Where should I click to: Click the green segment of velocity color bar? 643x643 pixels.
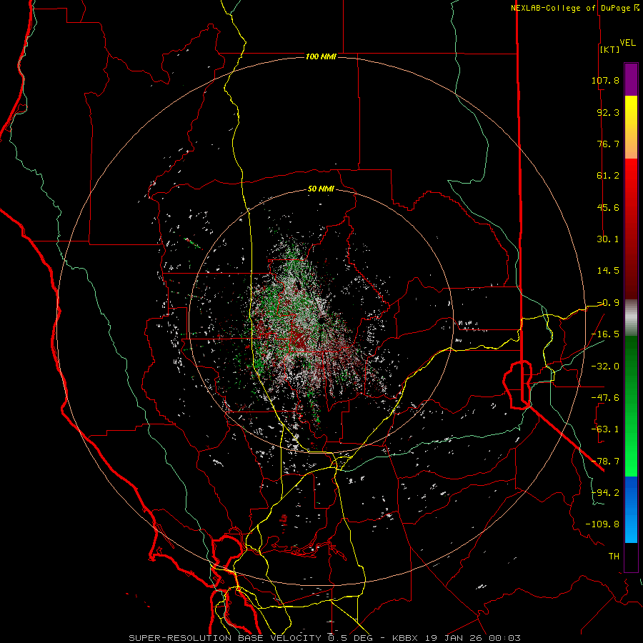(x=631, y=406)
